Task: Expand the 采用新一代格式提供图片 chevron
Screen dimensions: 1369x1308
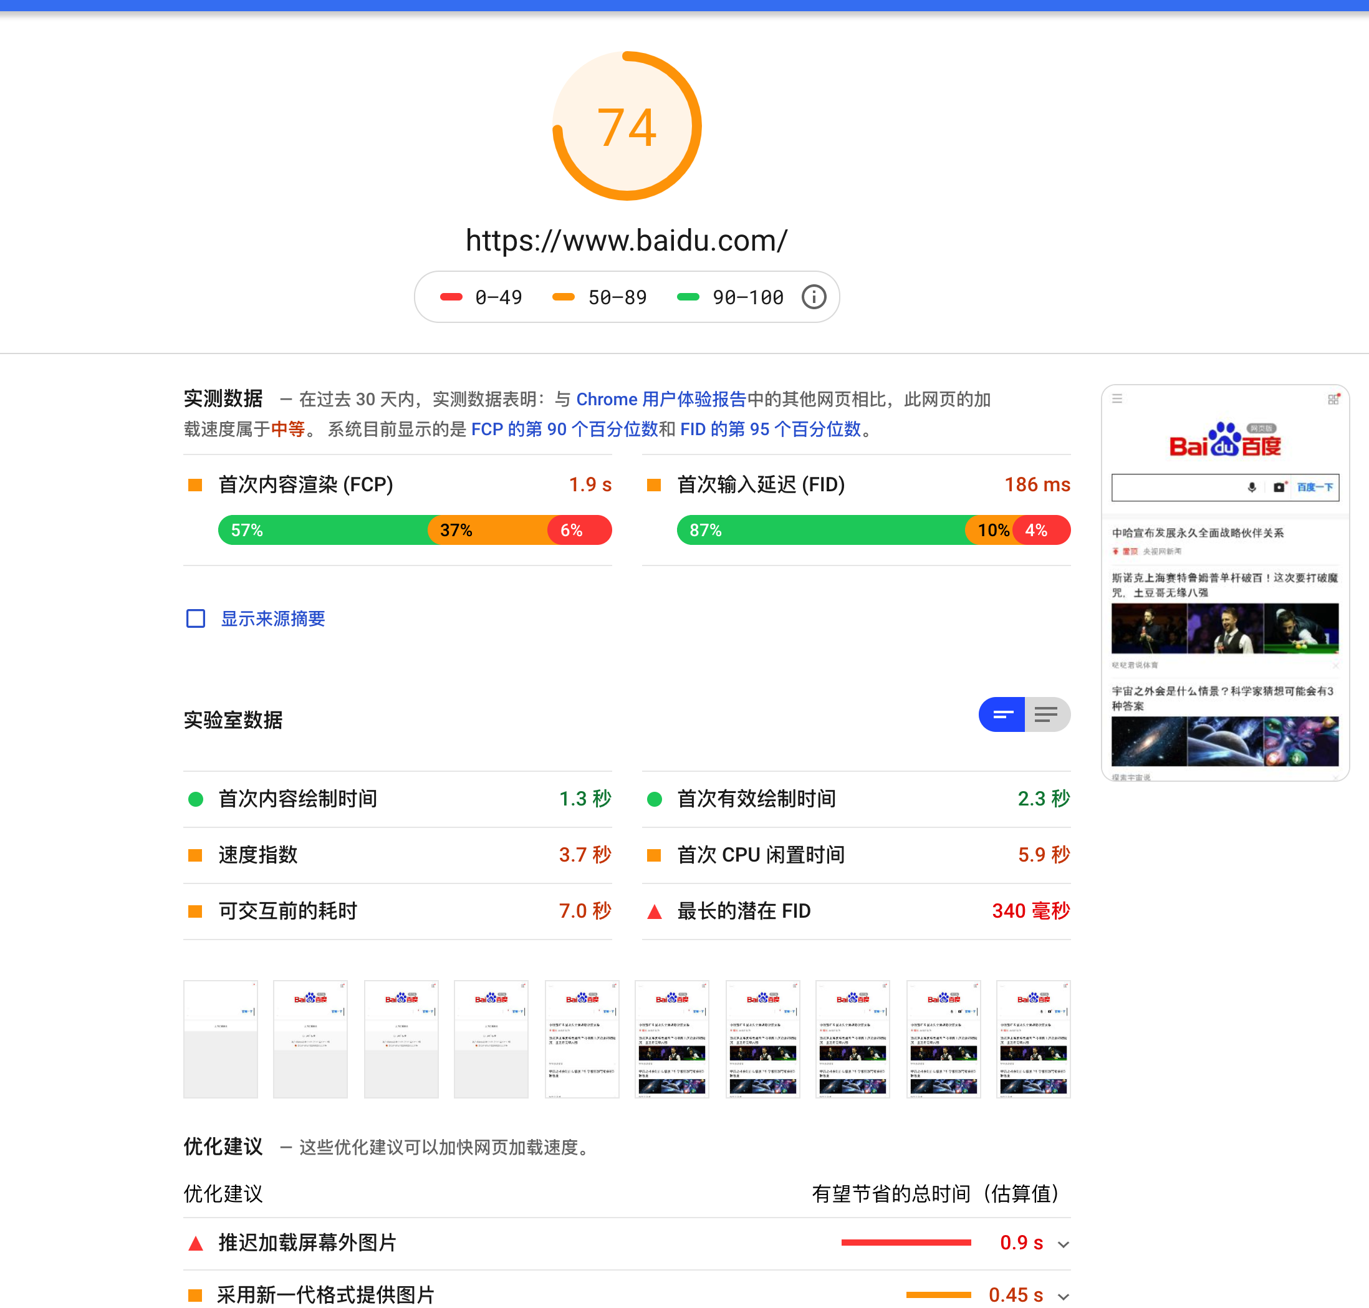Action: pos(1063,1297)
